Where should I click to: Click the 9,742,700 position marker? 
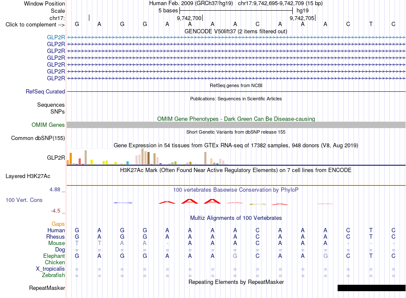pyautogui.click(x=189, y=18)
